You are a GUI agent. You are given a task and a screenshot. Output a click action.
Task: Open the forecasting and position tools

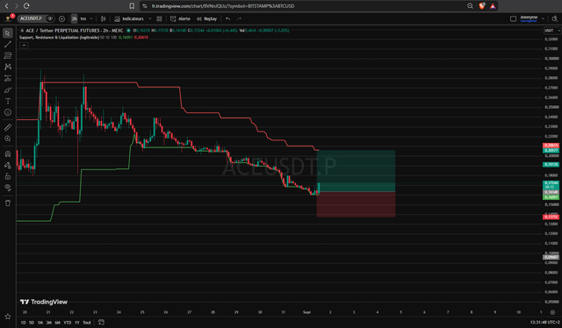click(8, 78)
